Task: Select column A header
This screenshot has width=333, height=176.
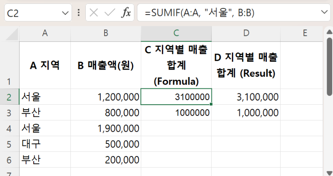Action: pyautogui.click(x=45, y=33)
